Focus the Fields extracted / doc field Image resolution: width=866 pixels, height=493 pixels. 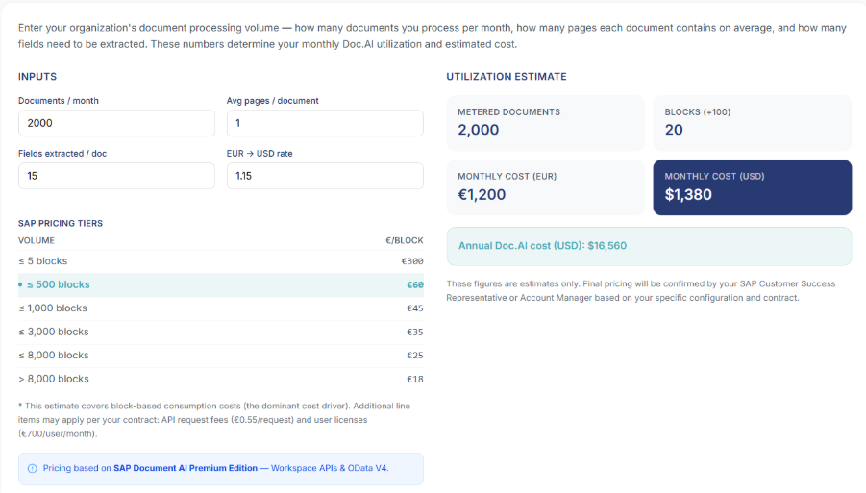point(116,176)
